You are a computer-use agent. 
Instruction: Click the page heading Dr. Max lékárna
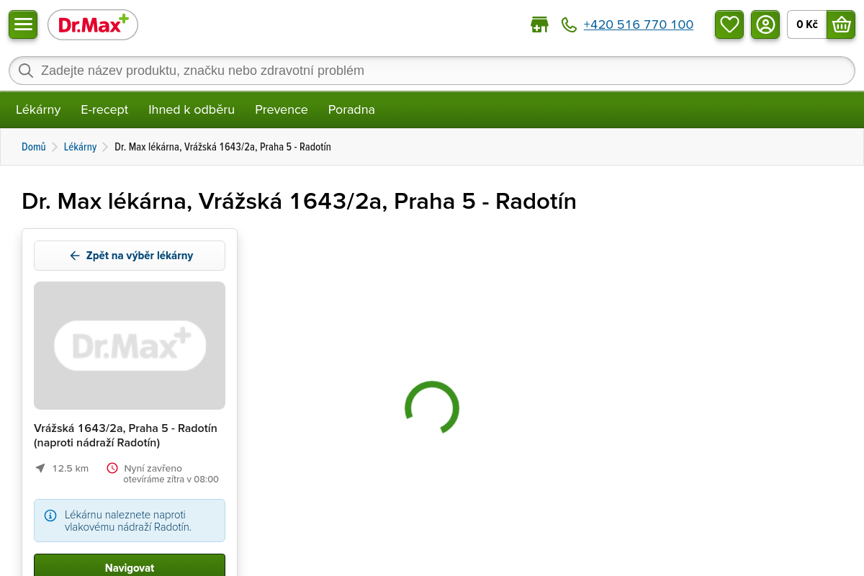pos(299,201)
